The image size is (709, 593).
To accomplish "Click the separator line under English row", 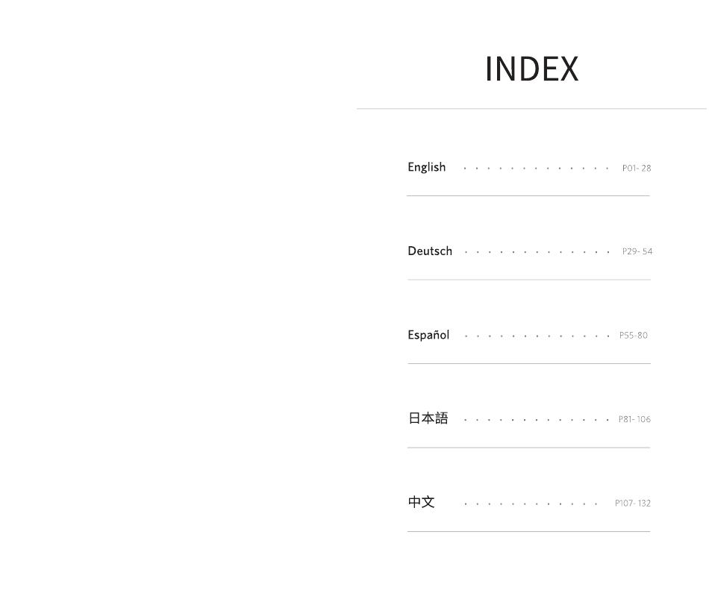I will coord(528,195).
